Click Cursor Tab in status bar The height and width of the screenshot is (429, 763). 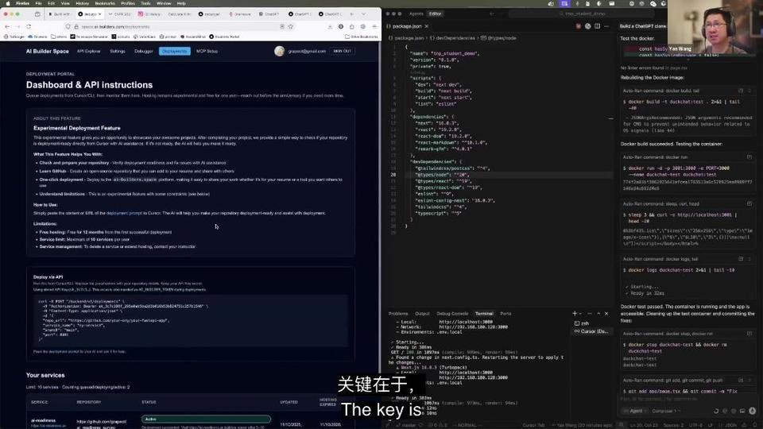pyautogui.click(x=533, y=425)
